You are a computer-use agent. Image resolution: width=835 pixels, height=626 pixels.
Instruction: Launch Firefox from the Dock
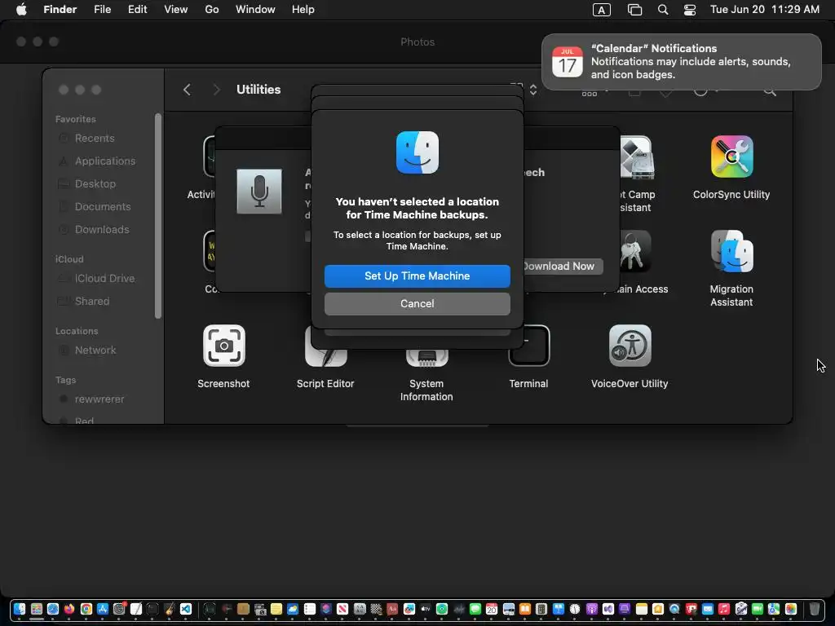(x=69, y=609)
